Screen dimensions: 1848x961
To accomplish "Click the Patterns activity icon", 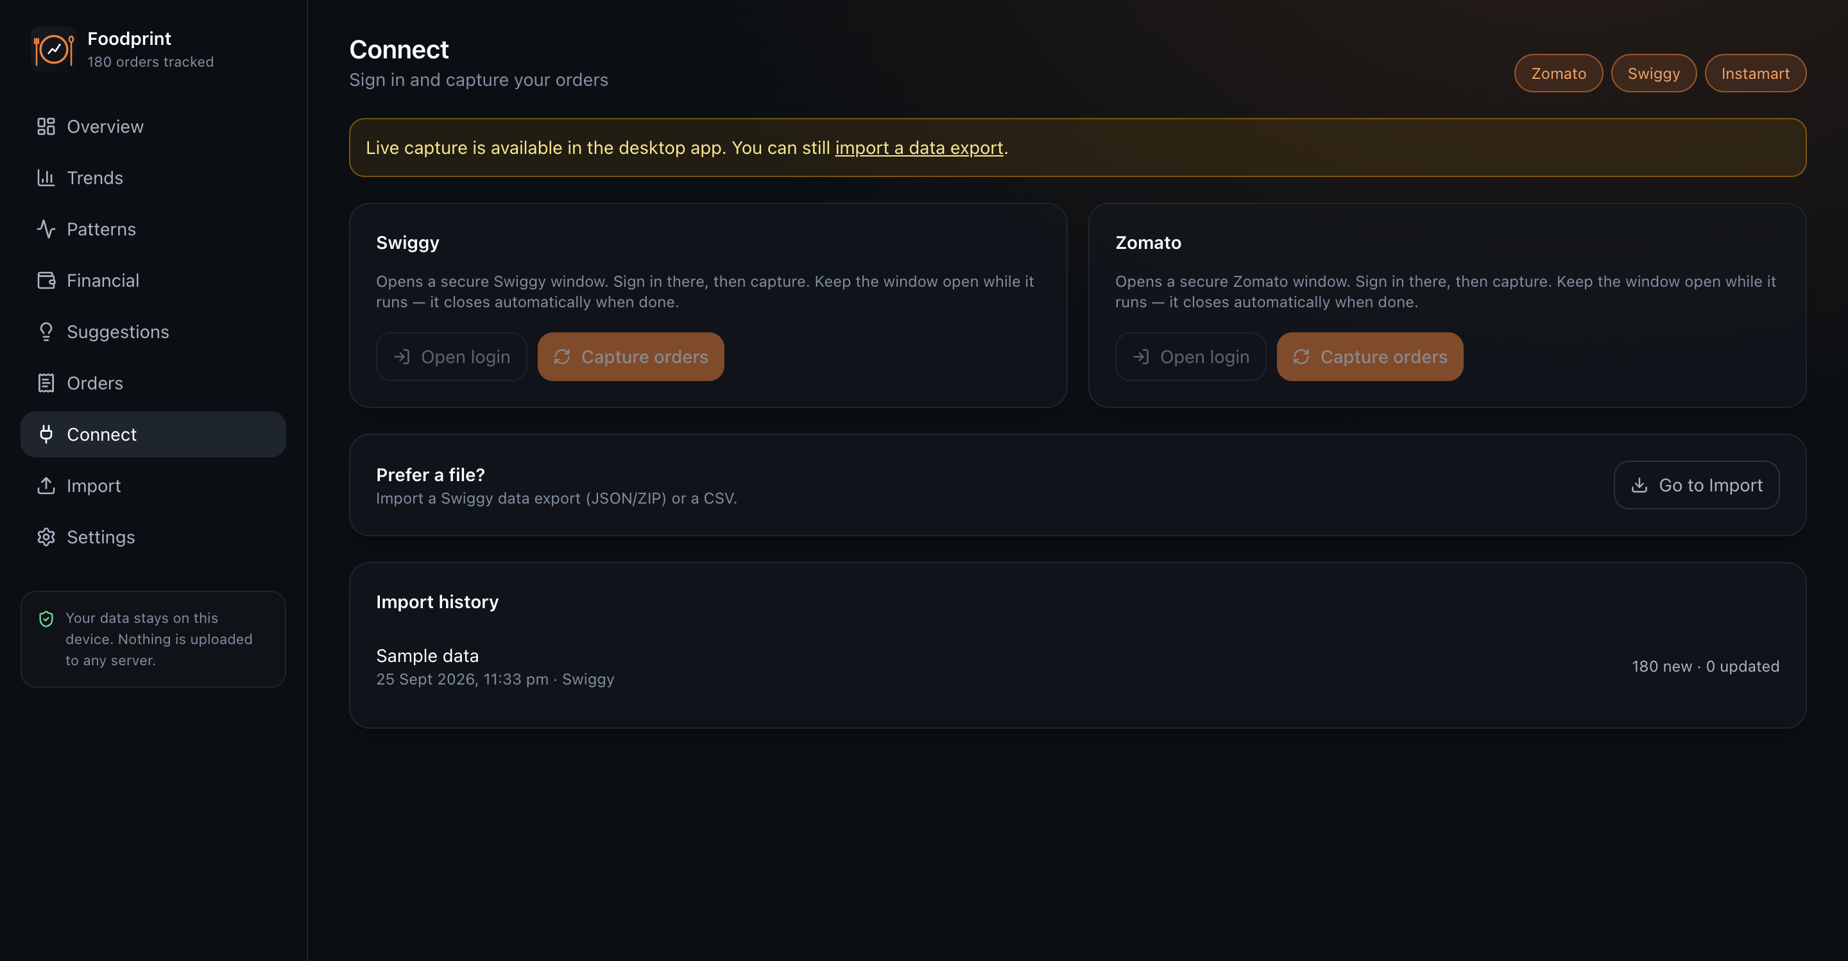I will (46, 229).
